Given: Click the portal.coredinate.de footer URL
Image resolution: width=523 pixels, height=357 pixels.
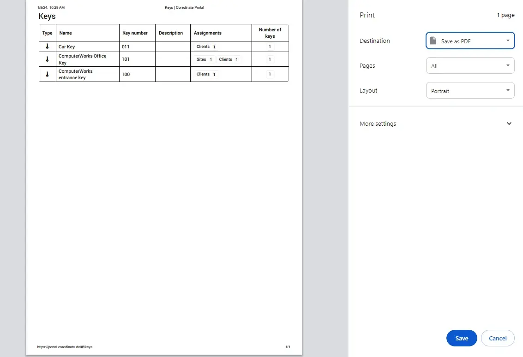Looking at the screenshot, I should [65, 347].
